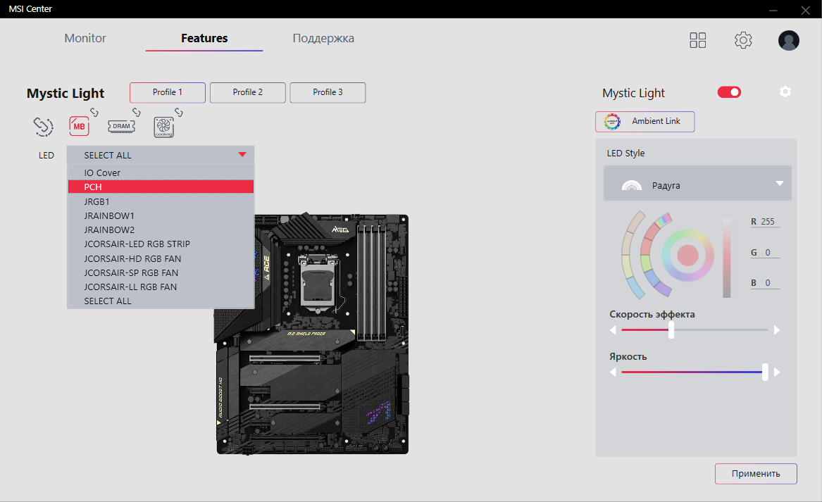Select Profile 2
The image size is (822, 502).
(247, 92)
